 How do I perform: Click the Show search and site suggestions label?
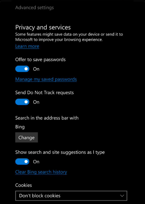60,152
